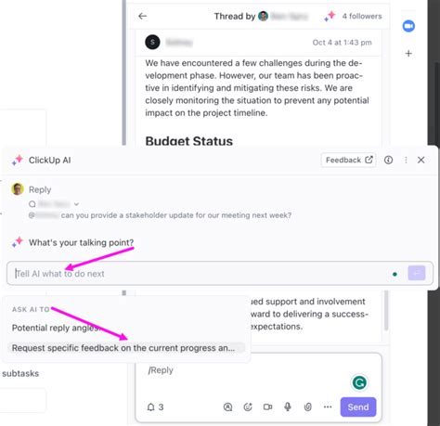The width and height of the screenshot is (440, 426).
Task: Add a new sidebar item with plus
Action: [x=408, y=54]
